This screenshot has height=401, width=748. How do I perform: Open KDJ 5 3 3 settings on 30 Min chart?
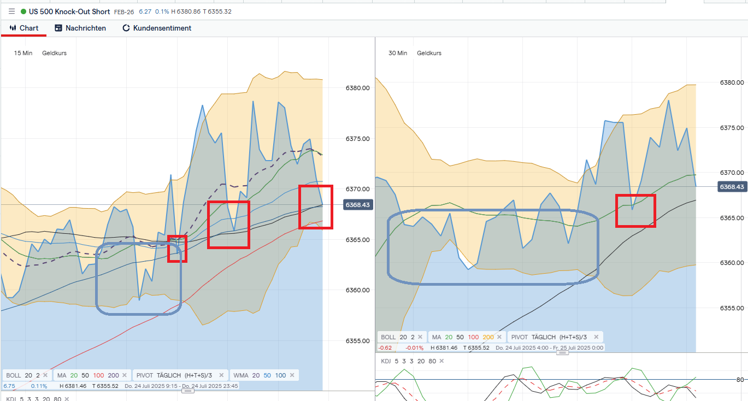(x=408, y=361)
